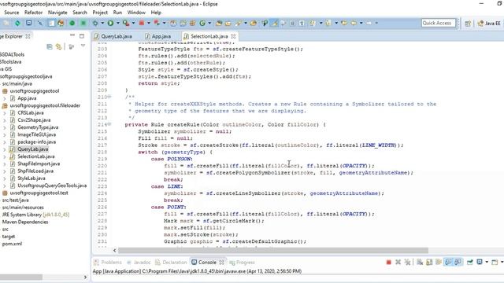Open the Source menu
The width and height of the screenshot is (504, 283).
point(12,13)
